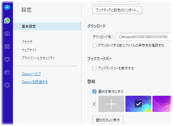Select the purple-pink wallpaper thumbnail

click(x=162, y=104)
